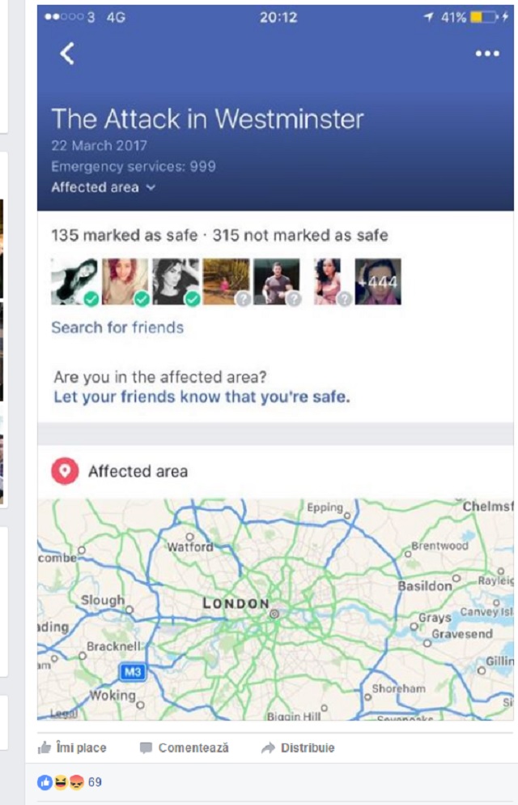Open the Search for friends link
This screenshot has width=518, height=805.
click(x=117, y=328)
